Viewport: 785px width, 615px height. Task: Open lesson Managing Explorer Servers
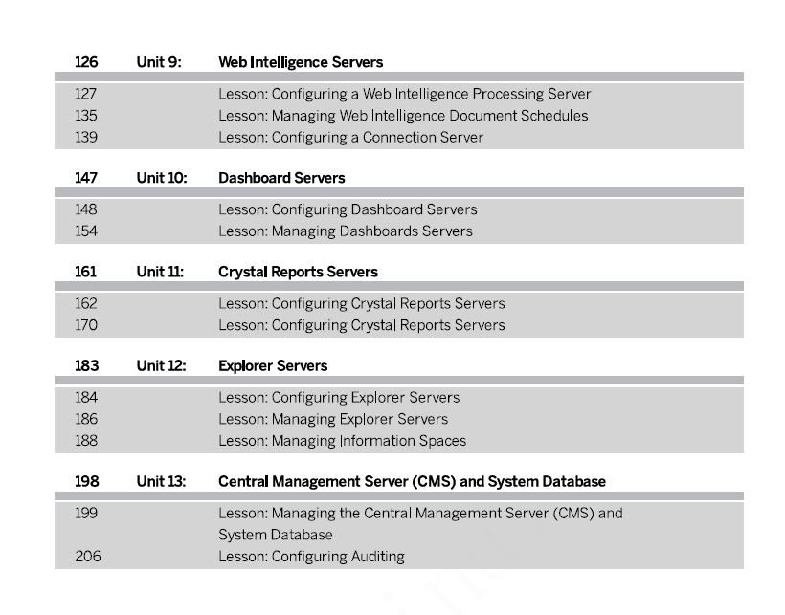[x=333, y=419]
